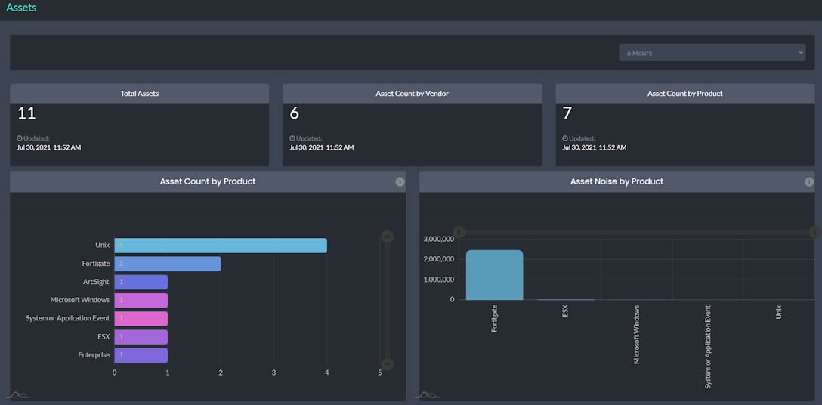Viewport: 822px width, 405px height.
Task: Select the Unix bar in Asset Count chart
Action: click(x=221, y=246)
